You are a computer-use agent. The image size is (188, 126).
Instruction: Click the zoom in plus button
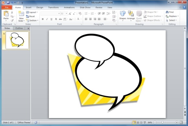pos(177,122)
